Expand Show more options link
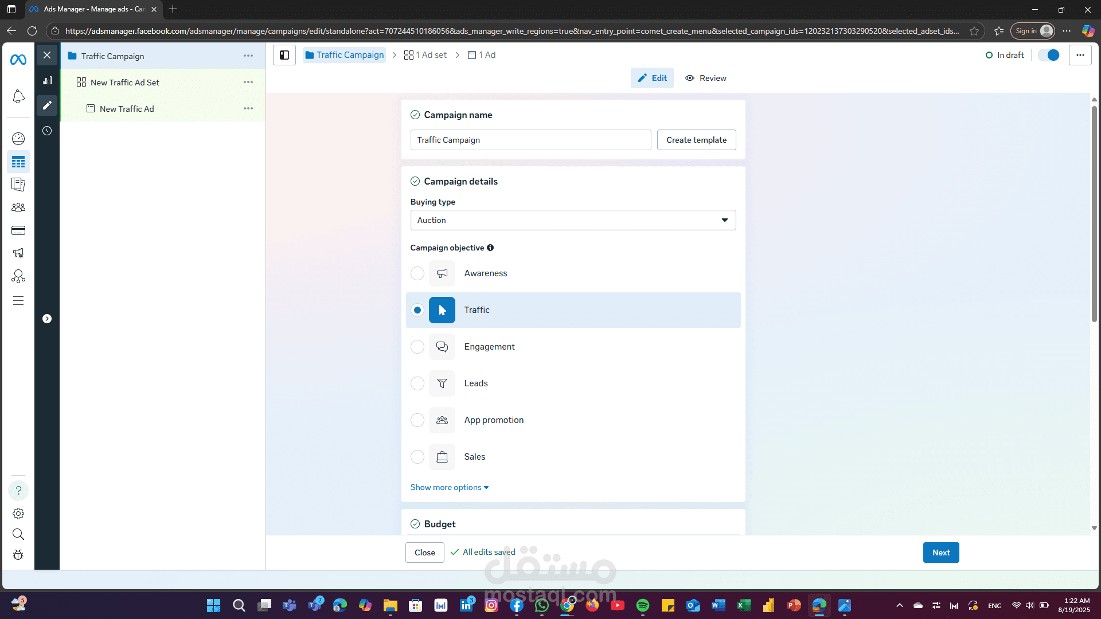This screenshot has height=619, width=1101. pyautogui.click(x=450, y=487)
